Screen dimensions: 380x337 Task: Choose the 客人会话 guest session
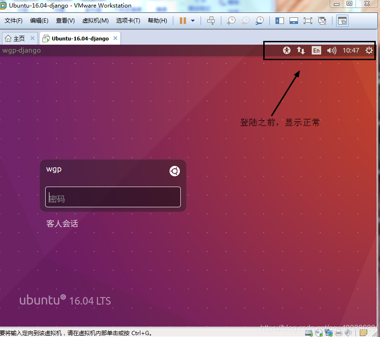62,224
